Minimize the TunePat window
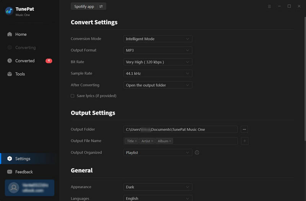Screen dimensions: 306x201 tap(279, 6)
